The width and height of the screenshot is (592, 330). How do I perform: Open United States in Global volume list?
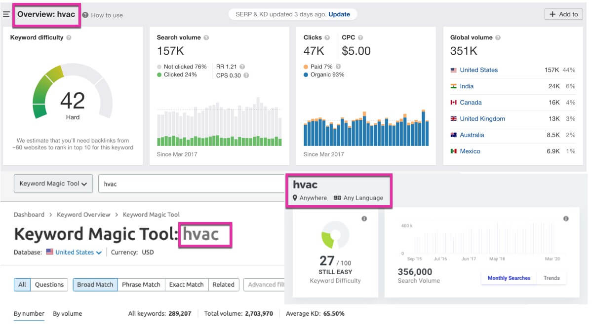pos(478,70)
